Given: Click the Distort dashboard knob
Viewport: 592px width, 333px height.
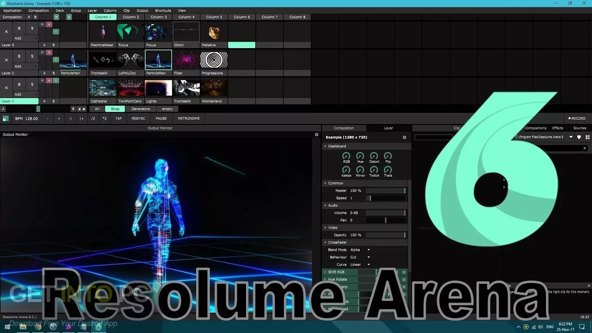Looking at the screenshot, I should tap(374, 156).
